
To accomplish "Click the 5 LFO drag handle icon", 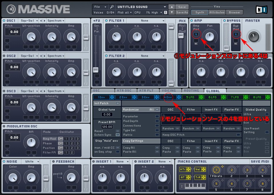I will tap(201, 97).
